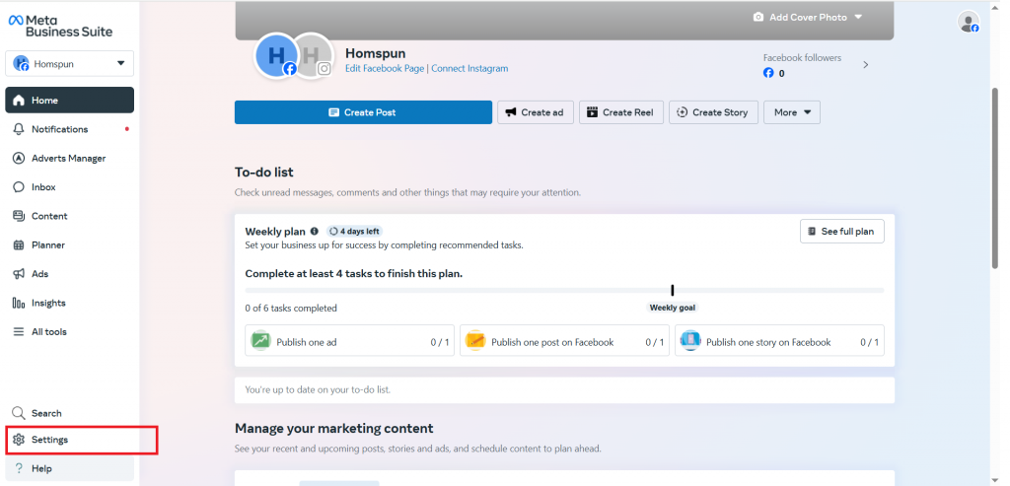Click the Settings gear icon

[19, 440]
